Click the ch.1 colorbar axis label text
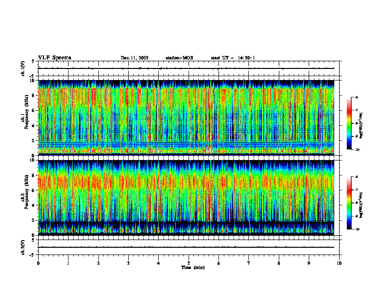 [x=361, y=126]
